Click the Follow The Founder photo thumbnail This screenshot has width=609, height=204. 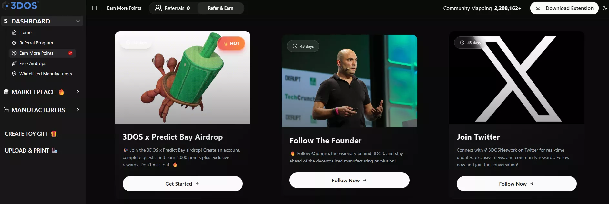(350, 81)
